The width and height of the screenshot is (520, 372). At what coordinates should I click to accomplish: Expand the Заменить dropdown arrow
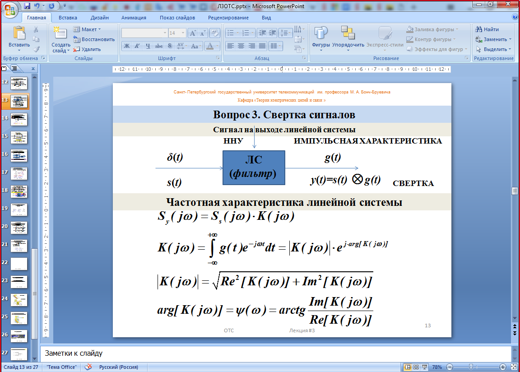511,39
